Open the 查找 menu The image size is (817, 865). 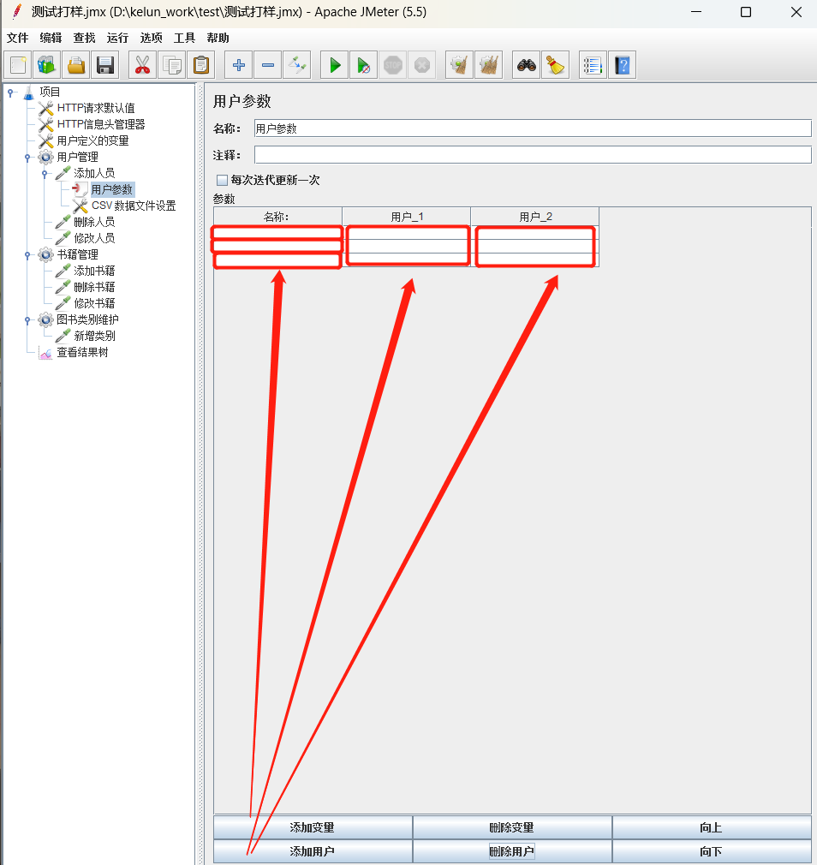[85, 38]
